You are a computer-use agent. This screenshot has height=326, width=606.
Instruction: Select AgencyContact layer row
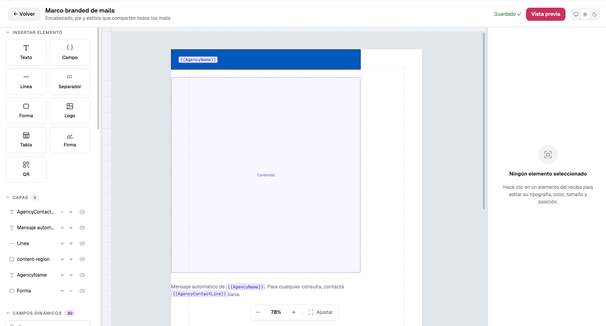pos(48,212)
